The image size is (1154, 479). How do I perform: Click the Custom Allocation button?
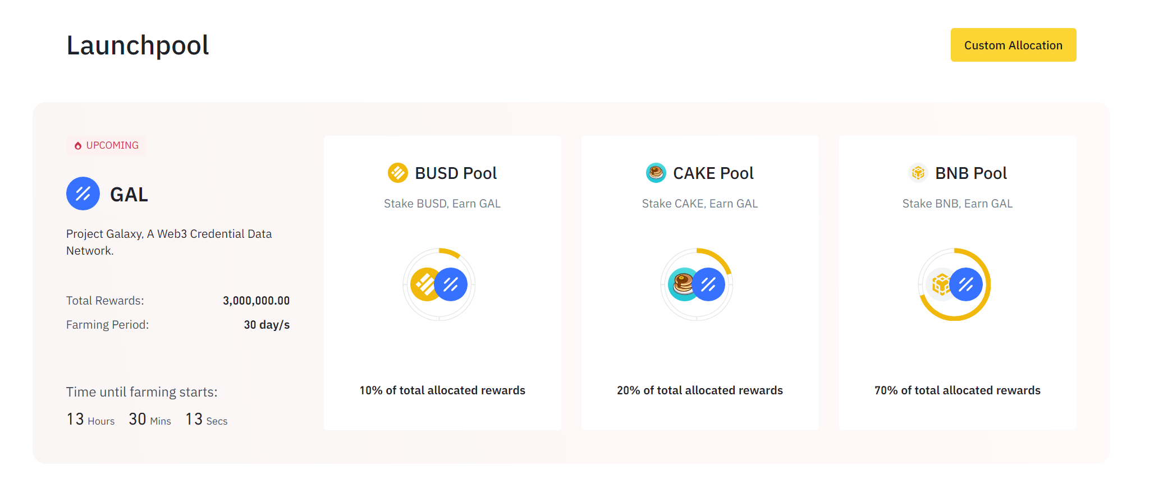coord(1013,45)
